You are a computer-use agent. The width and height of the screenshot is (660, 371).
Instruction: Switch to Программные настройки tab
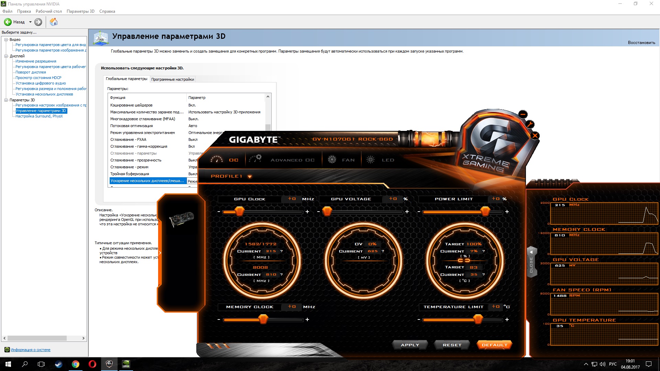pos(173,79)
